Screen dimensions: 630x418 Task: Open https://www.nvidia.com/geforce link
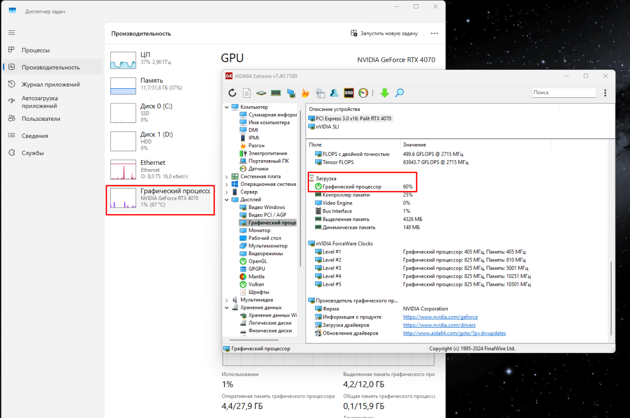(440, 317)
